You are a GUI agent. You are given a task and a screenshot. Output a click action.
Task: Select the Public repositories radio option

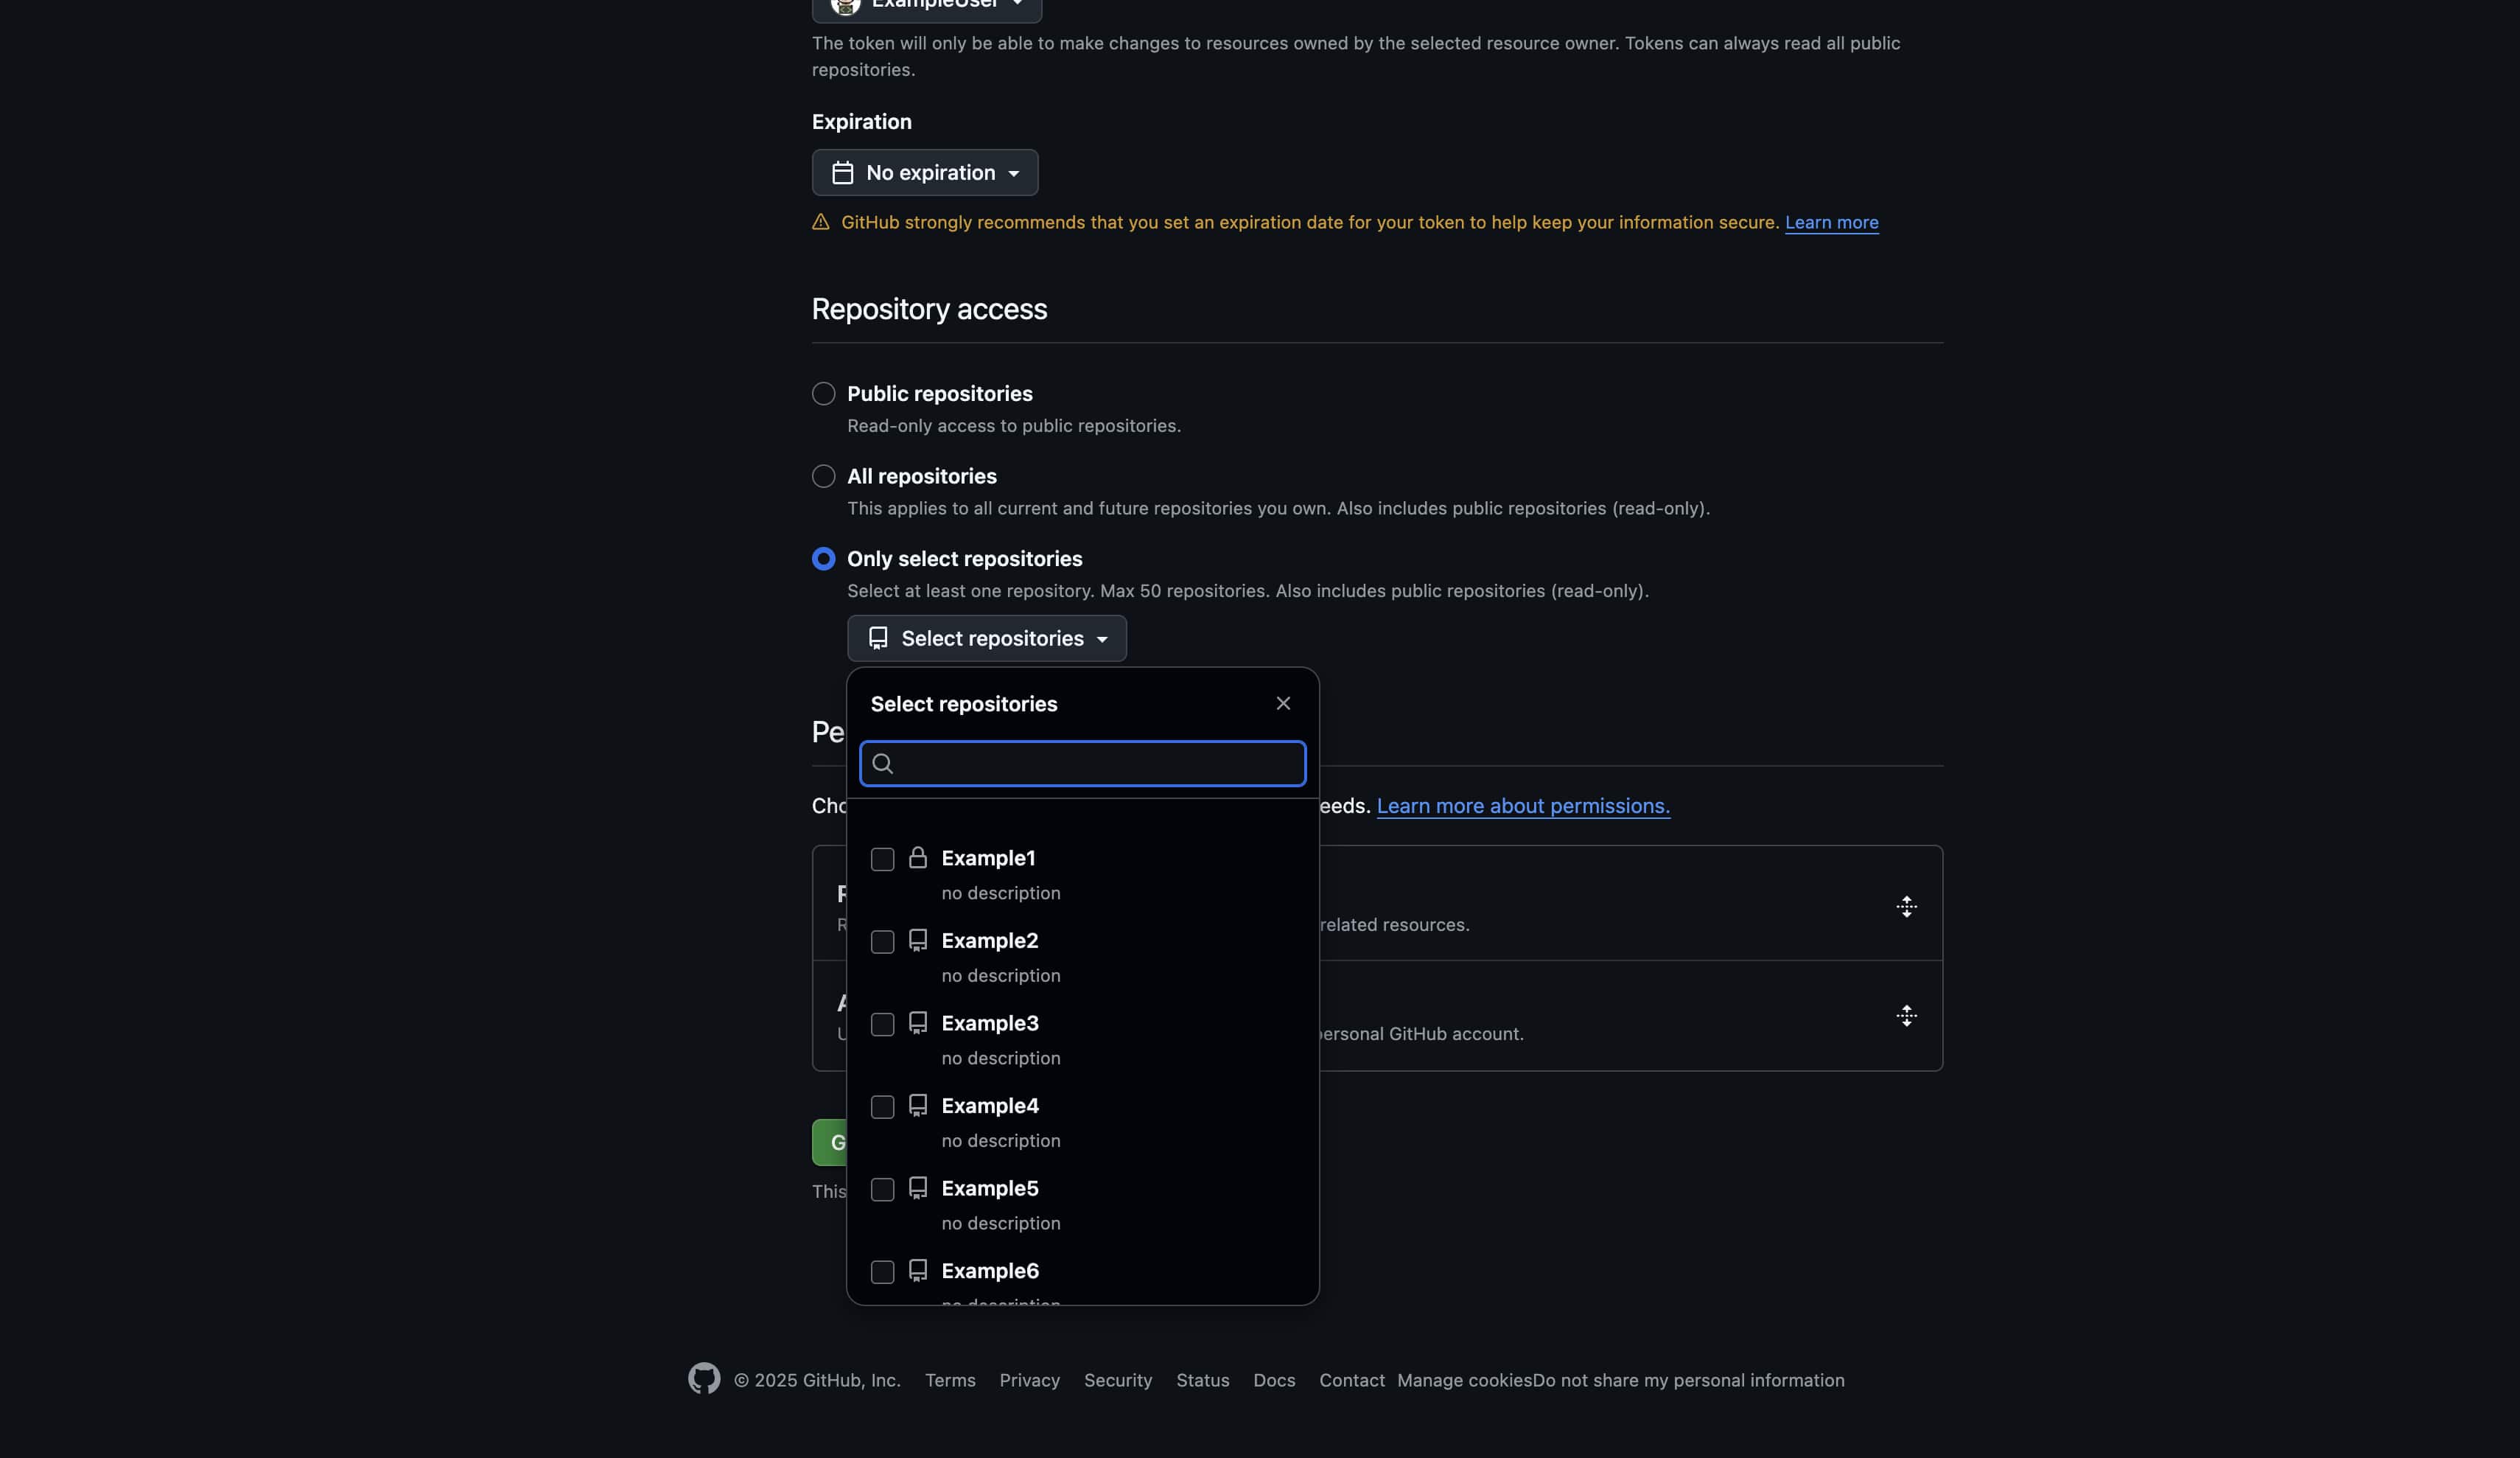823,394
